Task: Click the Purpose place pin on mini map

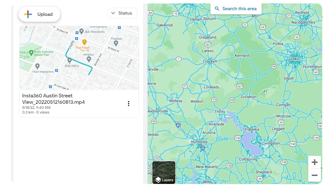Action: tap(116, 43)
